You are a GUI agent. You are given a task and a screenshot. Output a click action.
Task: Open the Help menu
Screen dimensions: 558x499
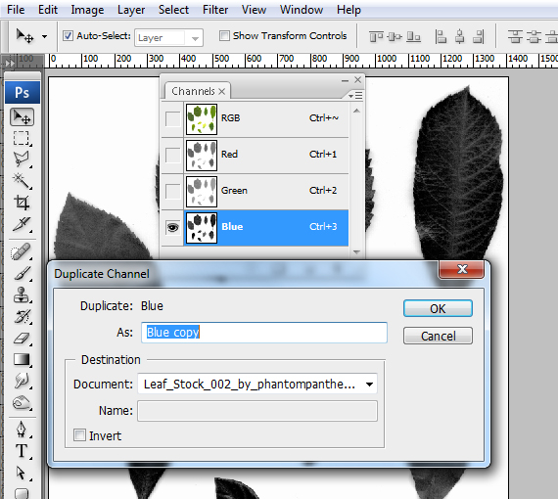[x=349, y=10]
